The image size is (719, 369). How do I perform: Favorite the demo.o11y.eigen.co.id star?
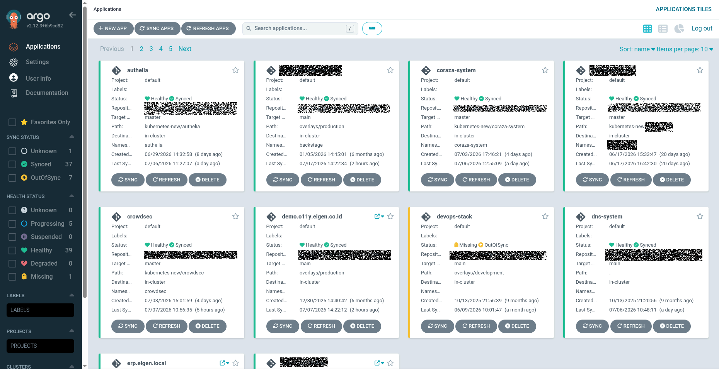(x=390, y=217)
